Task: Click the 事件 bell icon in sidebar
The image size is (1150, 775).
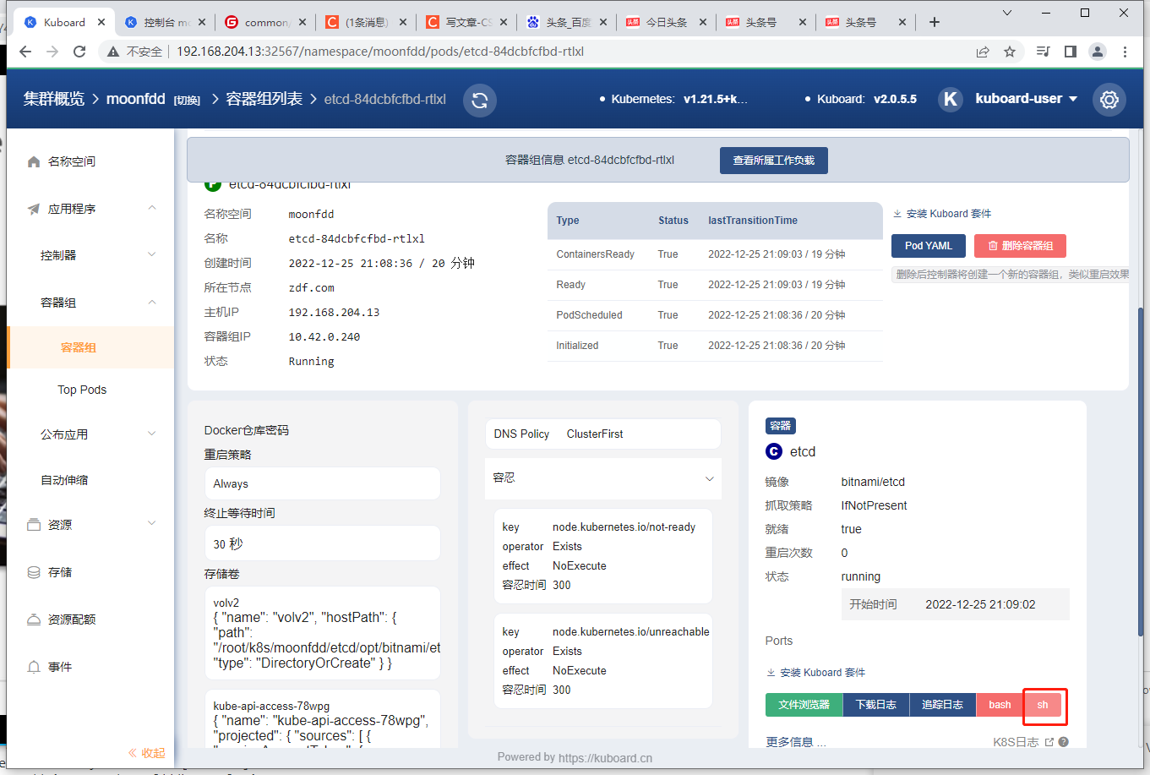Action: [x=34, y=667]
